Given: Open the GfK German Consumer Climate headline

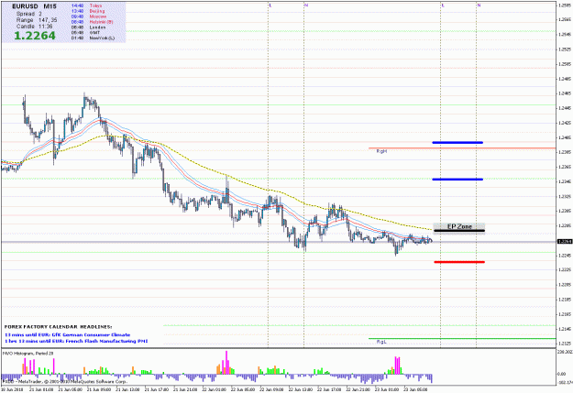Looking at the screenshot, I should (67, 334).
